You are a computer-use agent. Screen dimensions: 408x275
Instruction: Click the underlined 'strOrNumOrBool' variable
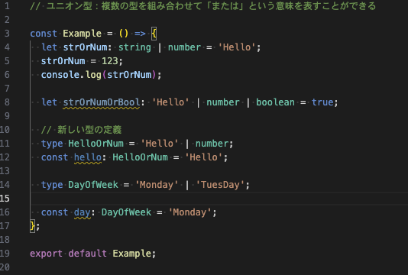102,102
